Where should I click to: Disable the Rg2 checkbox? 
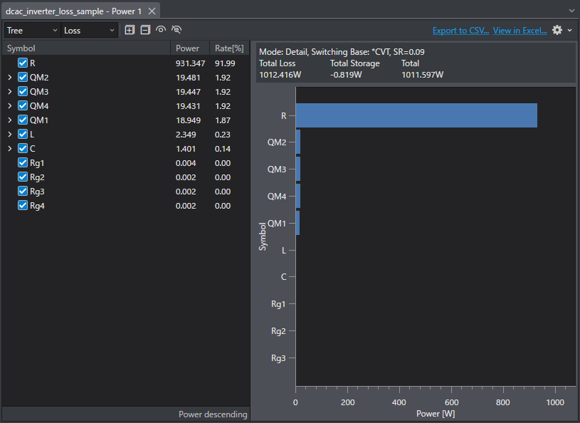23,177
